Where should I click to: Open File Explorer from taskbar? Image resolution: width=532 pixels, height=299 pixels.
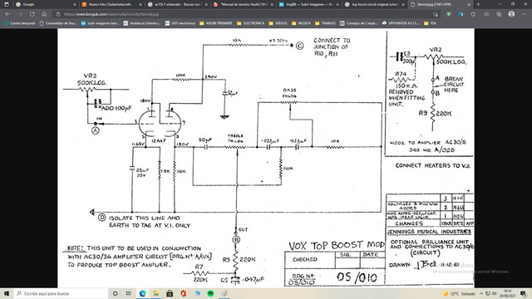click(x=156, y=293)
